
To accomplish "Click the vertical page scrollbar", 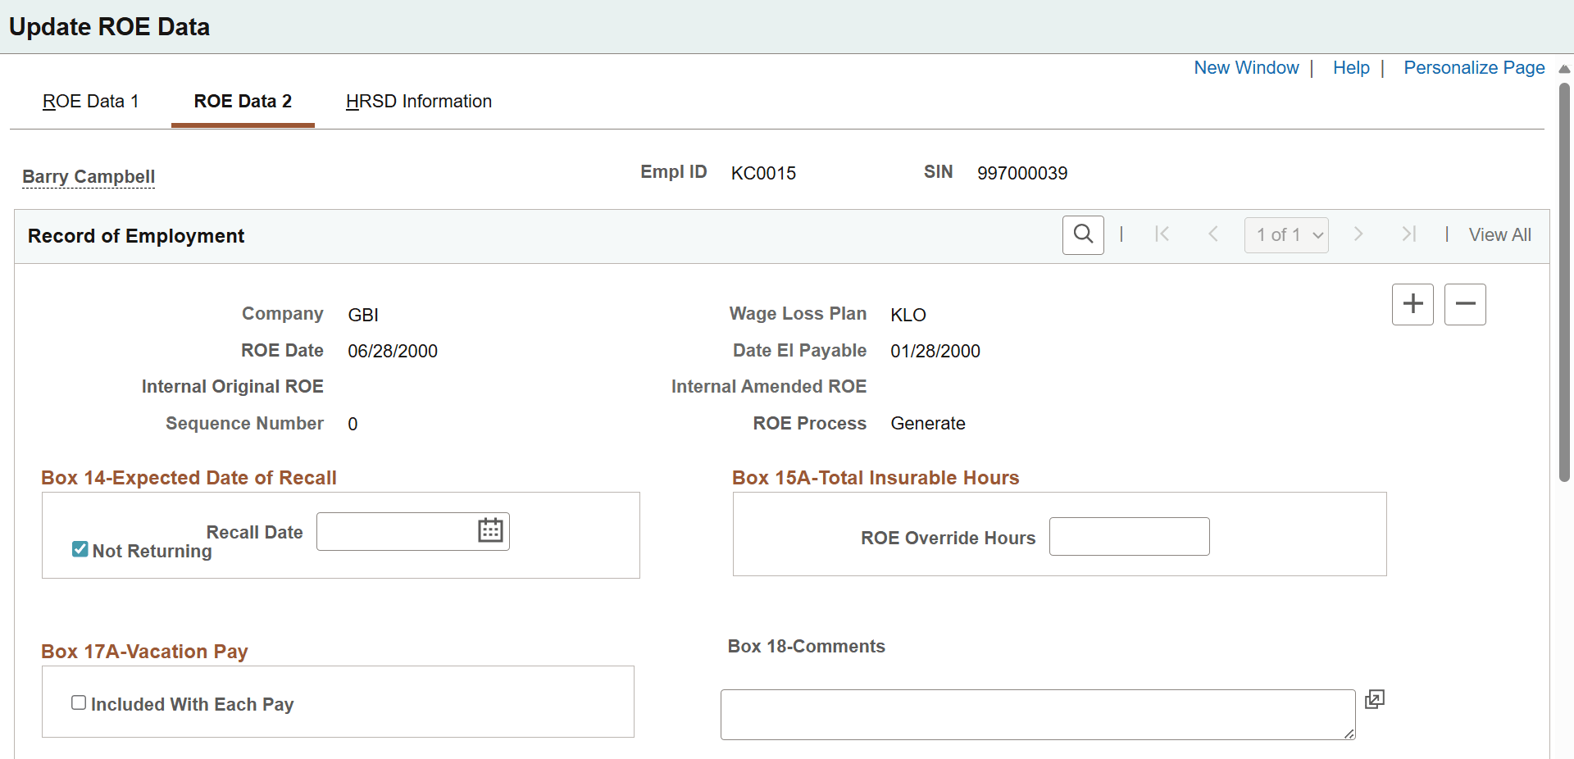I will tap(1564, 281).
